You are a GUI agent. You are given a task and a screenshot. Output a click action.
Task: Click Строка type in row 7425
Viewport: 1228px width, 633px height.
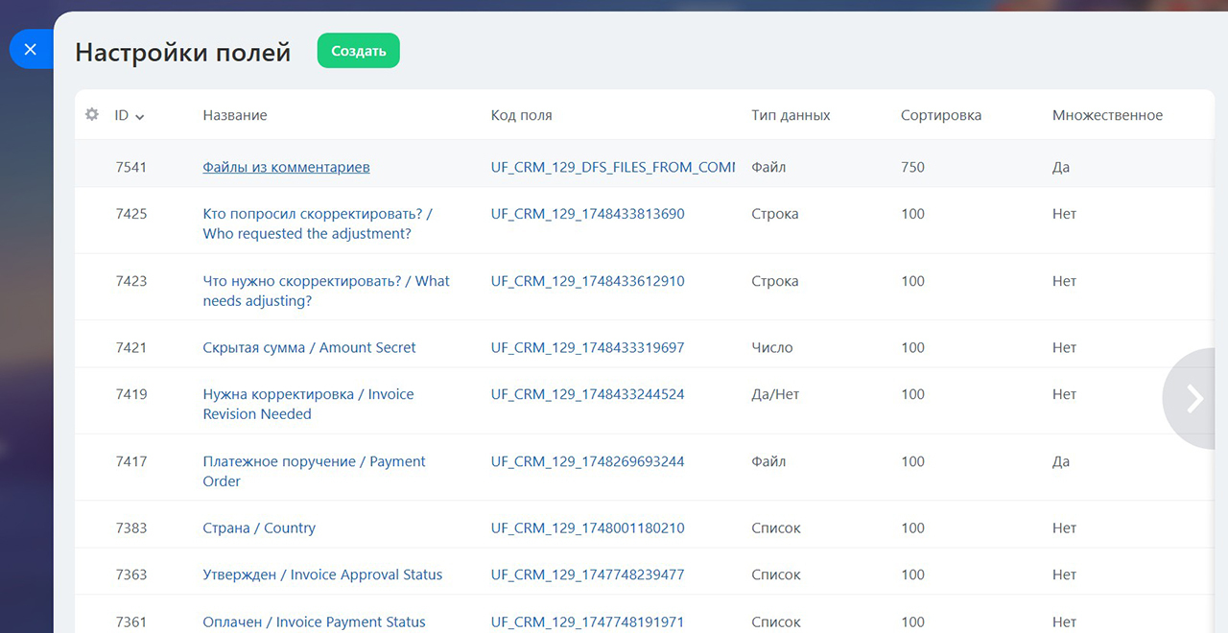tap(775, 214)
